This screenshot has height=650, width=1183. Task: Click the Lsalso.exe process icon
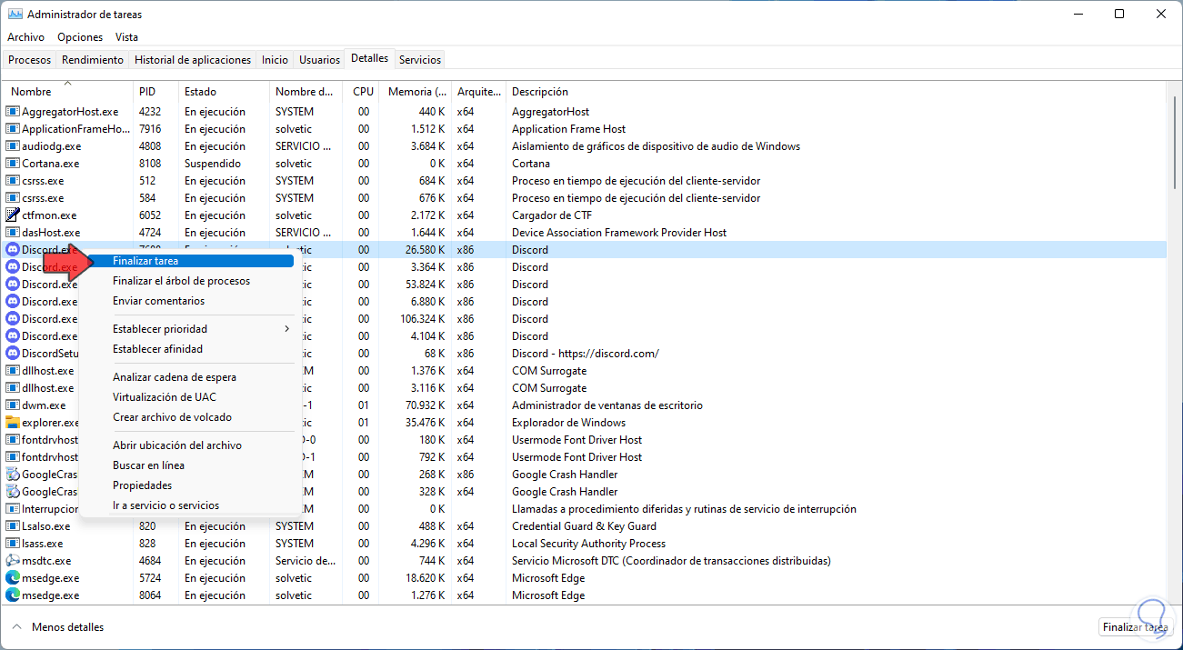13,526
